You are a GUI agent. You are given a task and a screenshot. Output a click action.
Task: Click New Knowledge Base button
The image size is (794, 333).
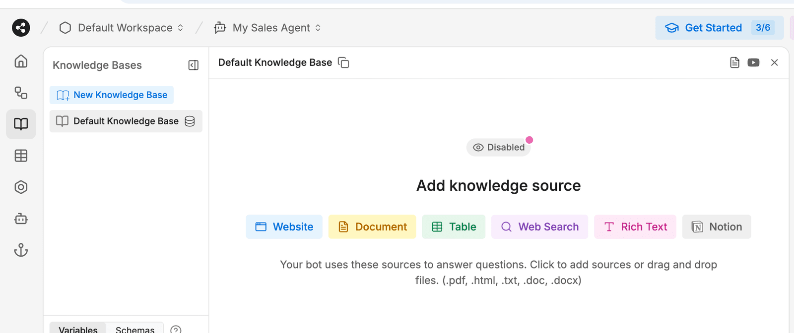coord(112,95)
